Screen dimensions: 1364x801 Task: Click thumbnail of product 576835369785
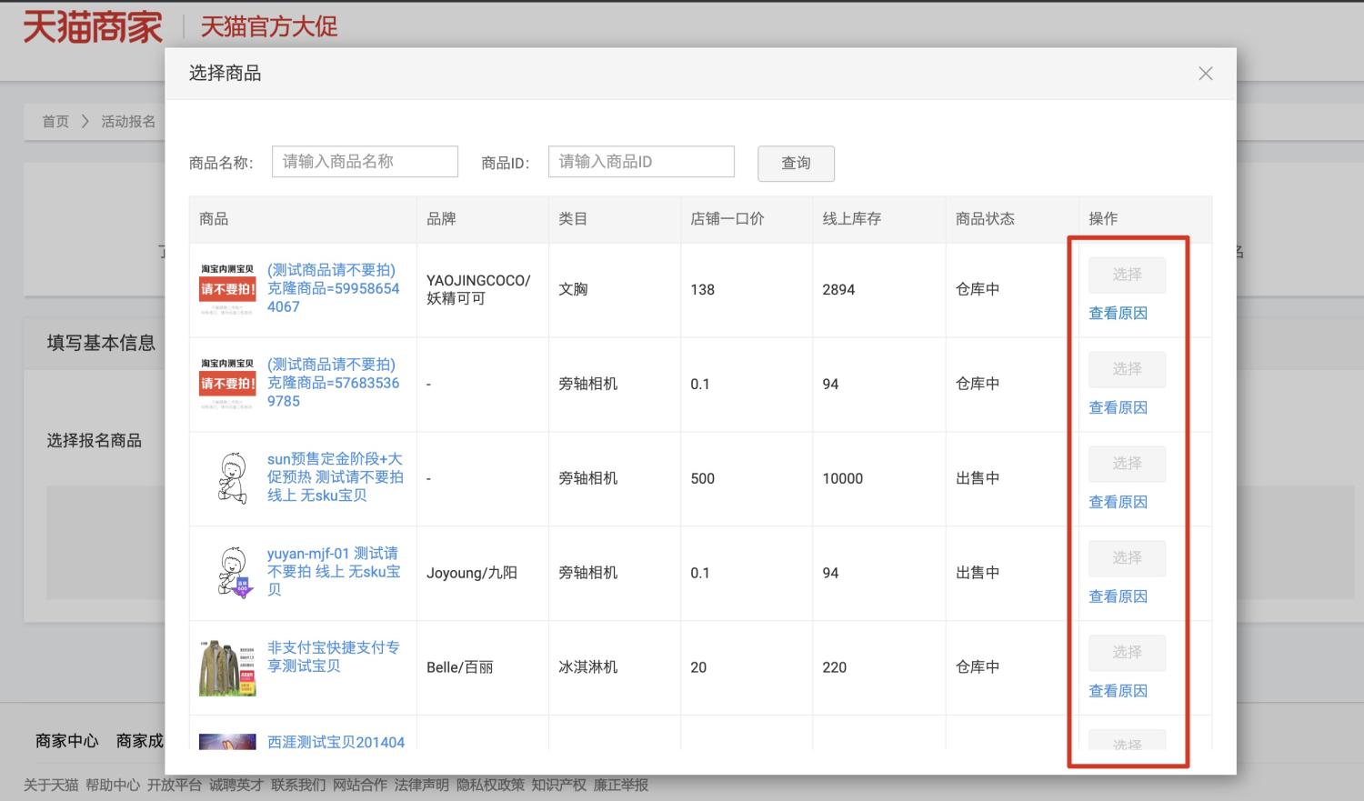(x=227, y=384)
